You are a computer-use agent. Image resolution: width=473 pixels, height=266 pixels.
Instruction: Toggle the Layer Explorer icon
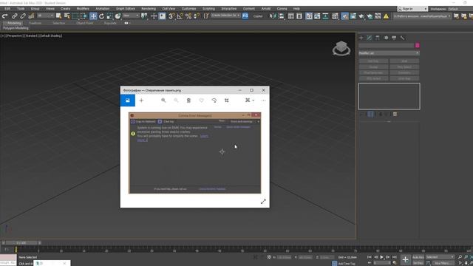(299, 16)
